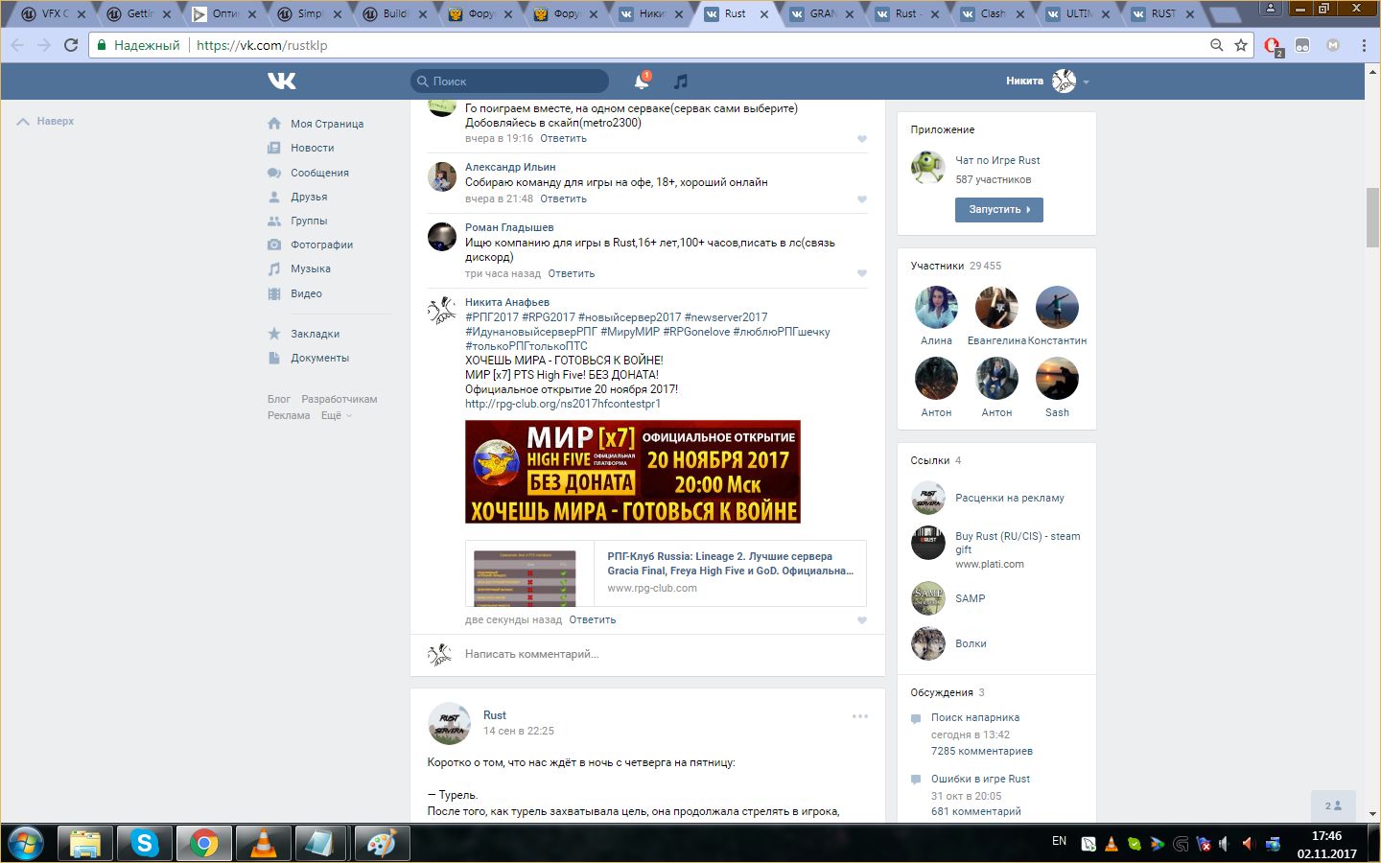Viewport: 1381px width, 863px height.
Task: Open Алина's member avatar
Action: coord(936,308)
